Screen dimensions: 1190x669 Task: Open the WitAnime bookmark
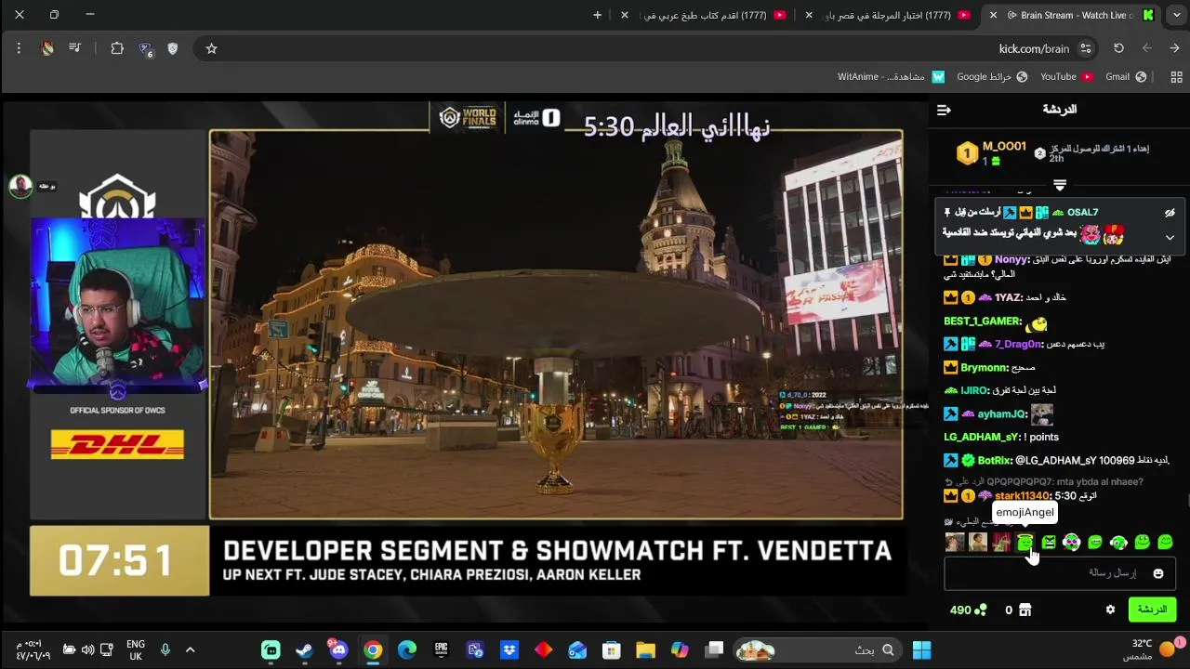click(x=891, y=77)
